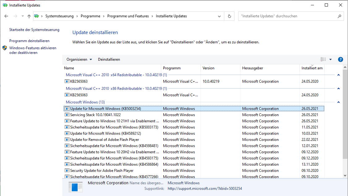The image size is (348, 196).
Task: Select Servicing Stack 10.0.19041.1022 row
Action: coord(194,115)
